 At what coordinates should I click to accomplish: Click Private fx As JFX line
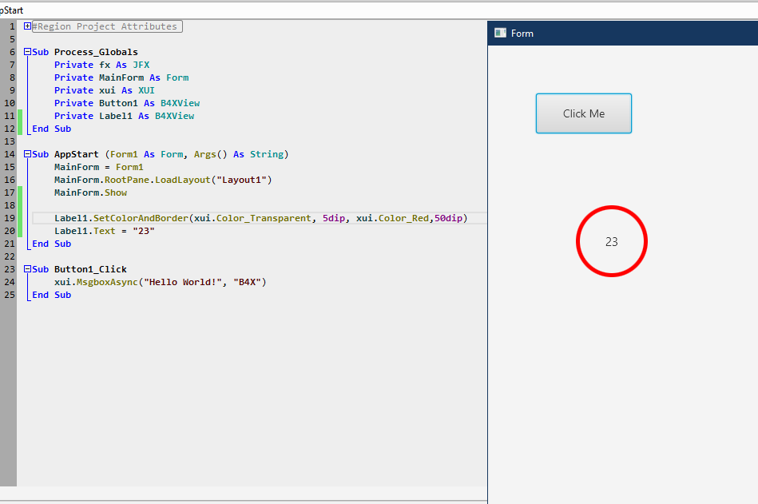click(x=102, y=65)
